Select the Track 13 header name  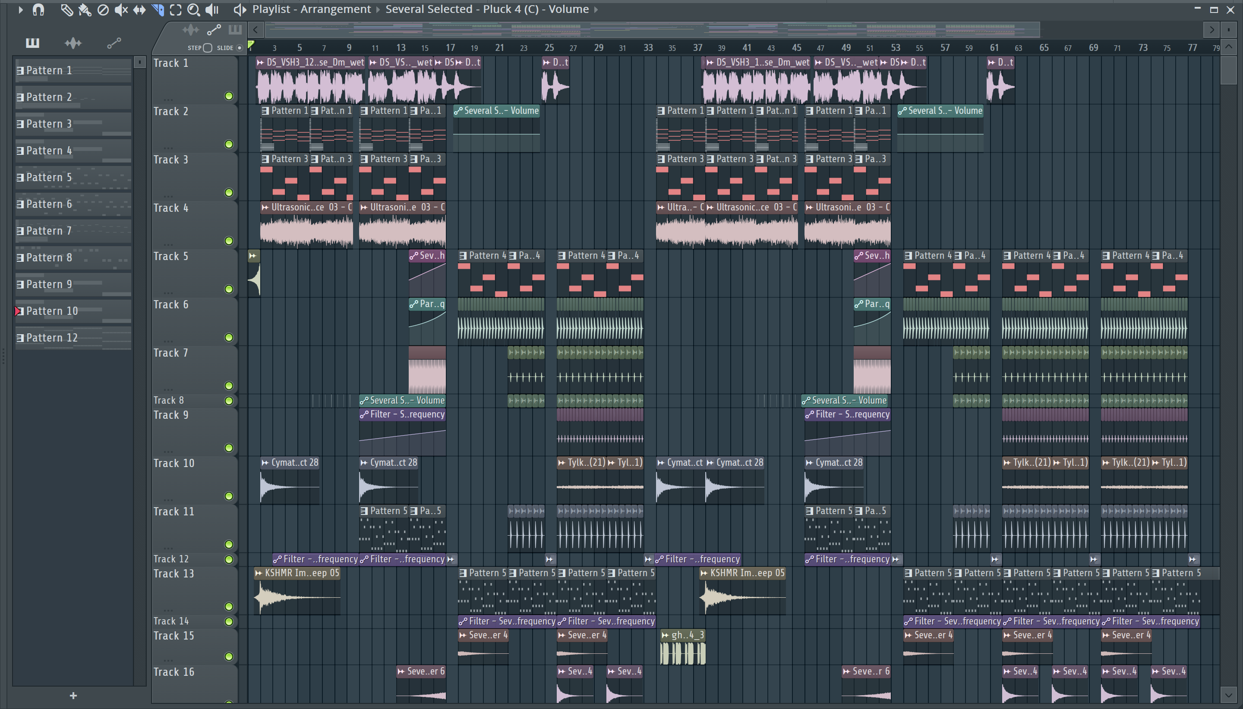(x=174, y=574)
